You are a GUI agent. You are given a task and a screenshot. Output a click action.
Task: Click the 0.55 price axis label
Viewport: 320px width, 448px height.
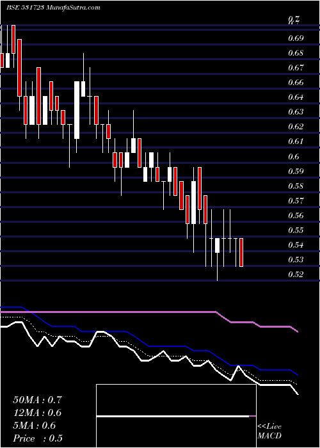296,230
